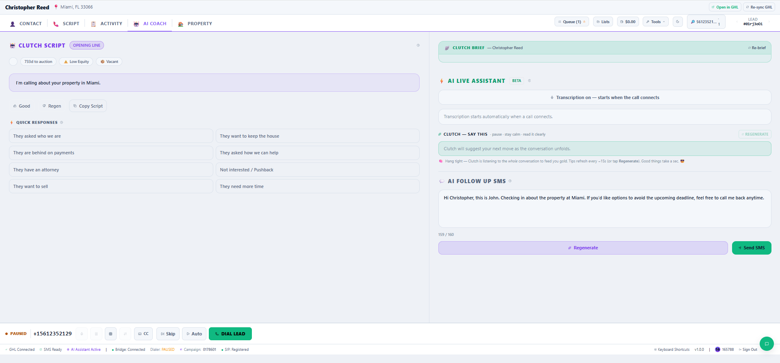Image resolution: width=780 pixels, height=363 pixels.
Task: Click the $0.00 balance button
Action: (628, 22)
